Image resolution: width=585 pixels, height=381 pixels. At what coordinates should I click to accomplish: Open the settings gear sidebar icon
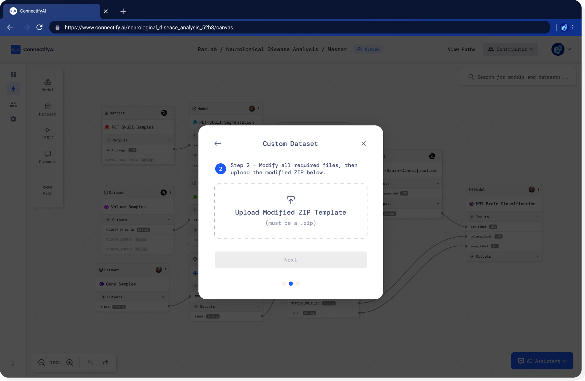[13, 119]
